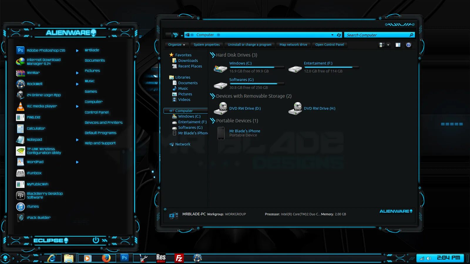Screen dimensions: 470x264
Task: Expand RockMelt jump list arrow
Action: click(x=77, y=84)
